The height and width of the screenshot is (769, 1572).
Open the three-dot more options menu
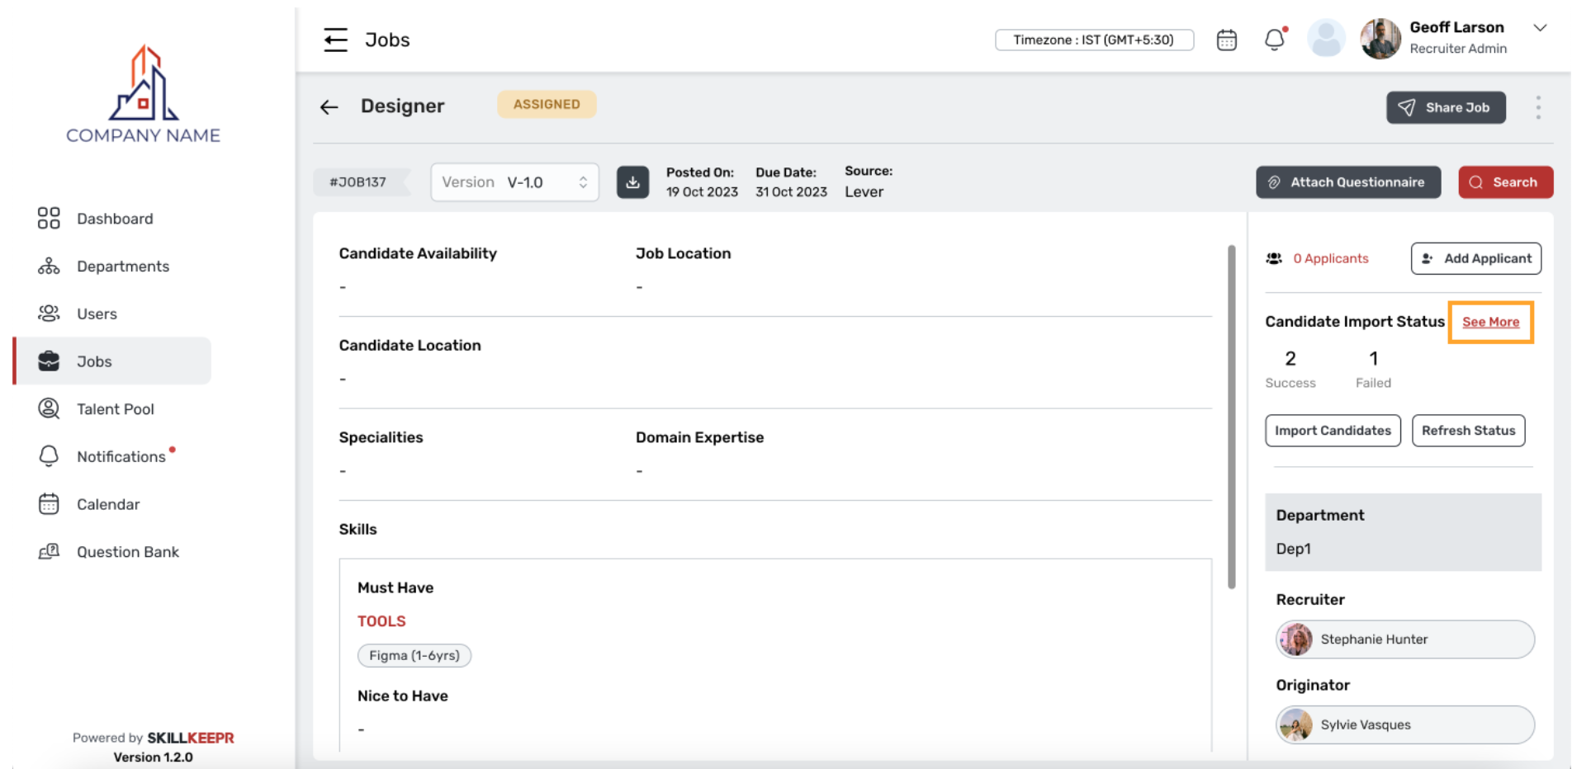tap(1537, 107)
